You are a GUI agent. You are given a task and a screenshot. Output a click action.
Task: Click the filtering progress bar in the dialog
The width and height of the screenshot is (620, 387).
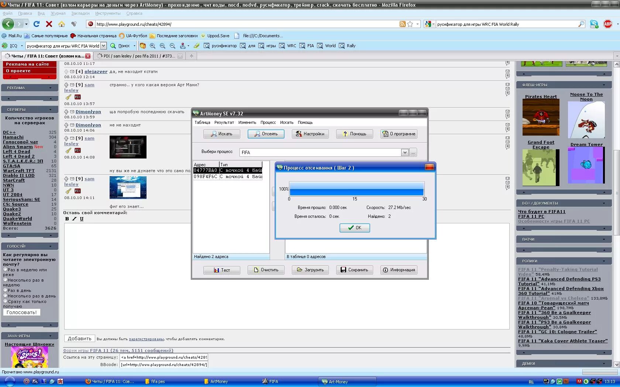point(356,189)
